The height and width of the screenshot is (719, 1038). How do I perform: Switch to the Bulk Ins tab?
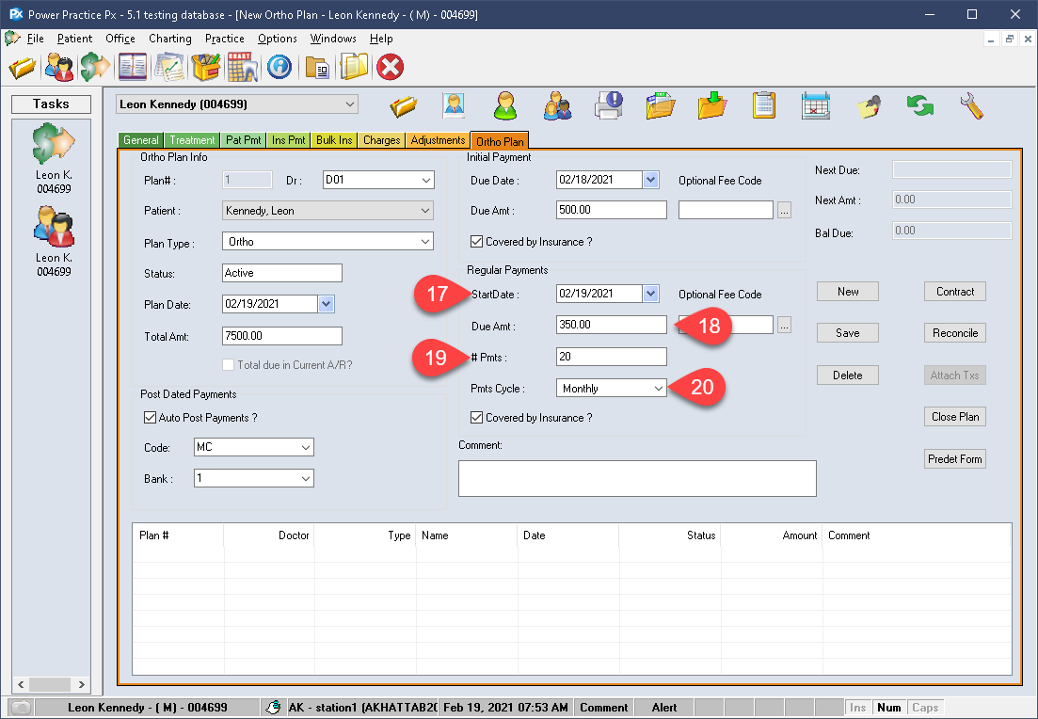334,140
